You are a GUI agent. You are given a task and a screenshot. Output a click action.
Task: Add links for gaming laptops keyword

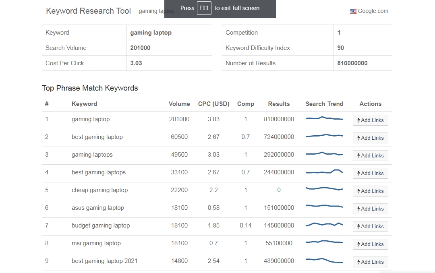[x=370, y=155]
